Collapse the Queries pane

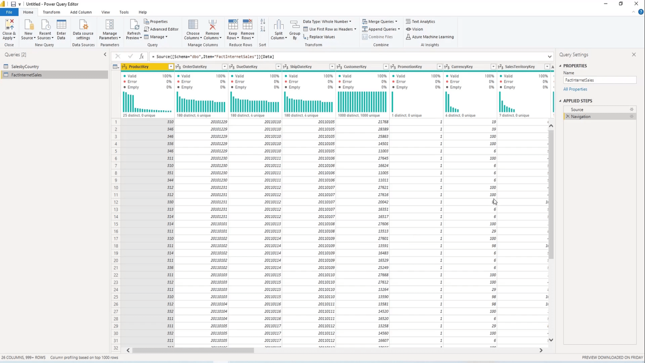tap(105, 55)
